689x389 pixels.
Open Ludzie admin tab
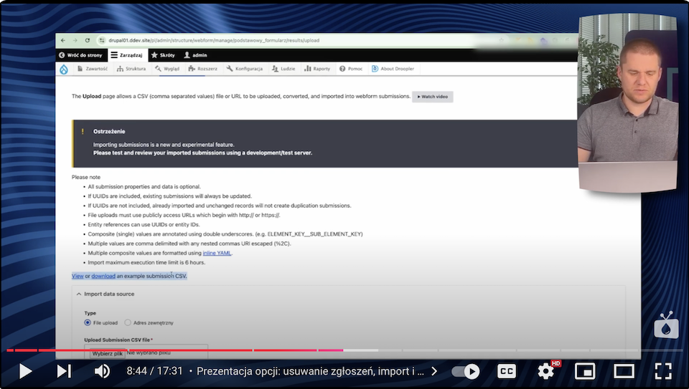pyautogui.click(x=283, y=69)
